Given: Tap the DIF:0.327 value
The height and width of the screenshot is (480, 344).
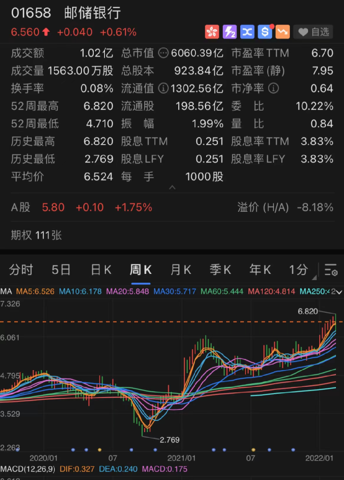Looking at the screenshot, I should 77,469.
